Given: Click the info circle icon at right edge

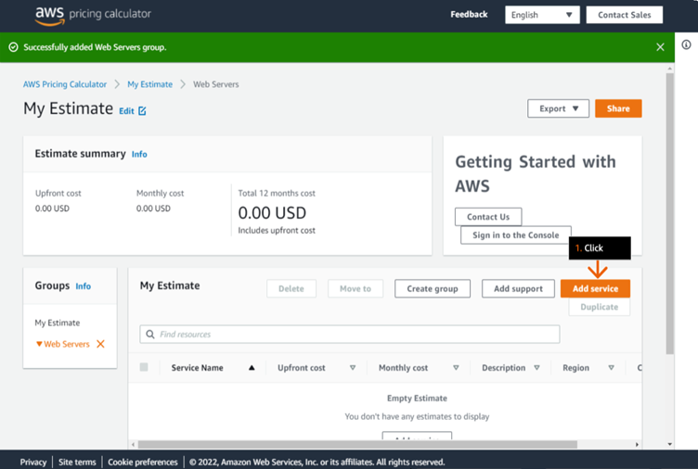Looking at the screenshot, I should [x=686, y=44].
